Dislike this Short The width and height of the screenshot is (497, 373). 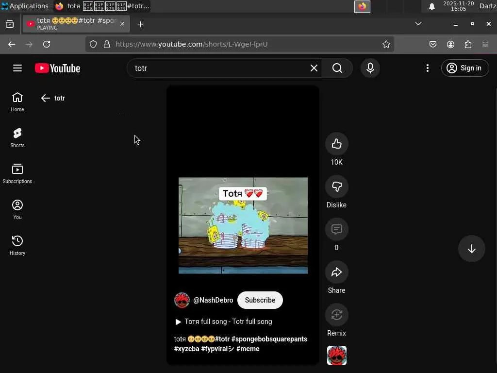click(336, 187)
